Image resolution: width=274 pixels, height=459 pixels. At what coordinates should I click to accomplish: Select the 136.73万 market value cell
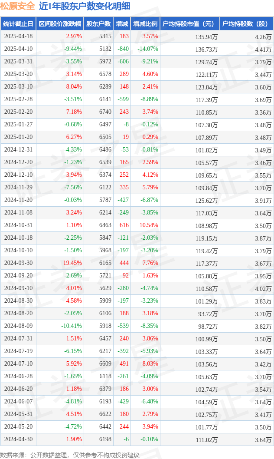click(x=206, y=50)
